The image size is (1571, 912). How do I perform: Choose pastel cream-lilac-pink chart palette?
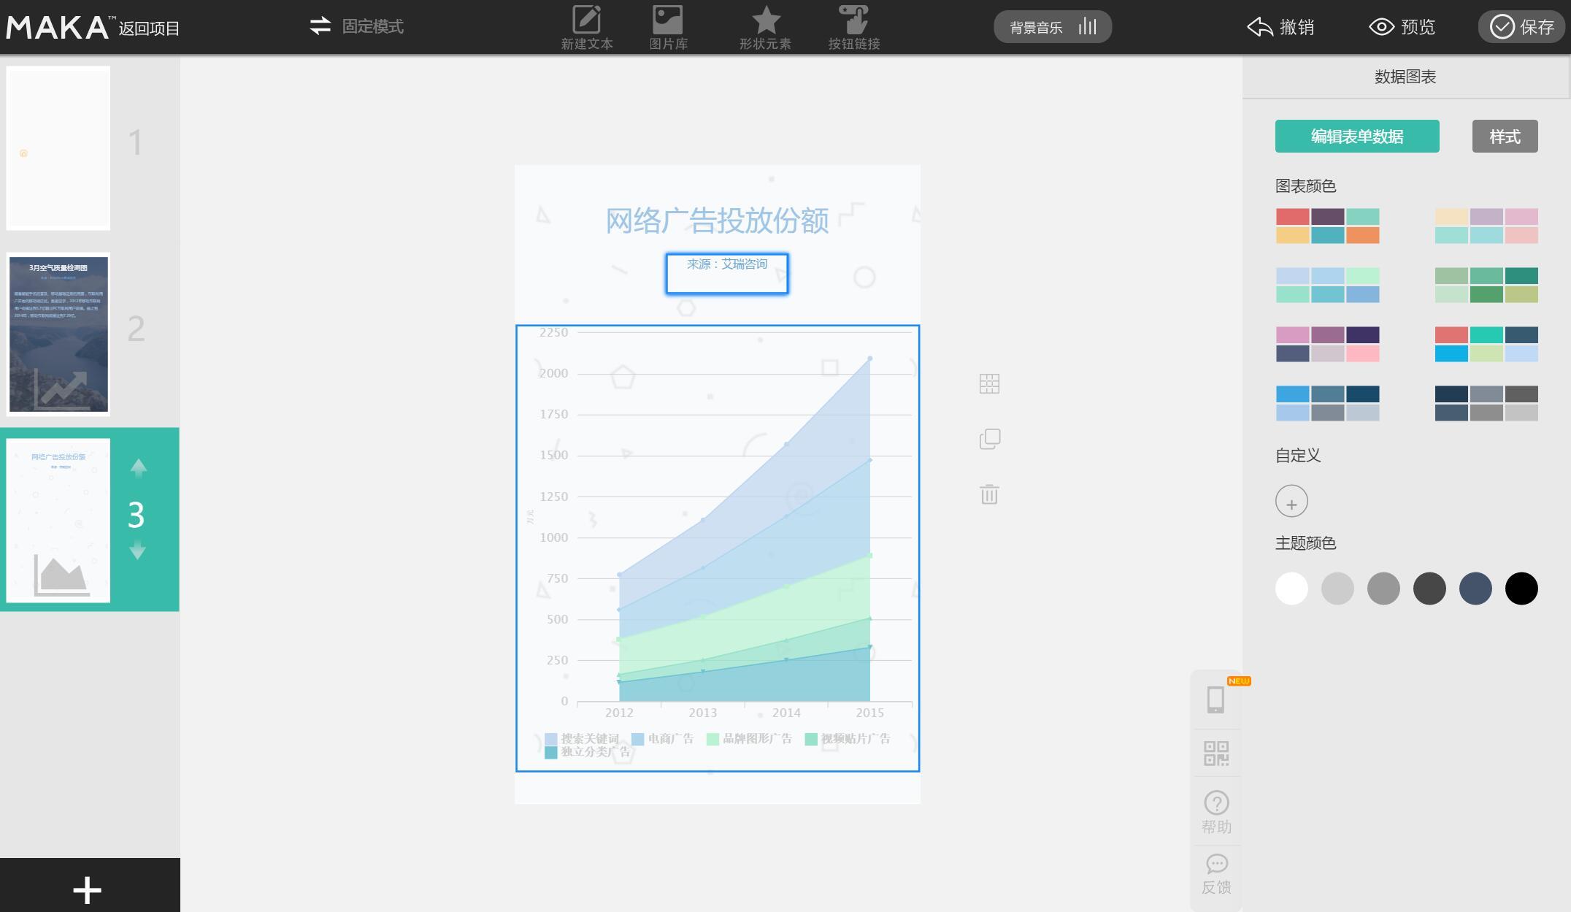1486,226
